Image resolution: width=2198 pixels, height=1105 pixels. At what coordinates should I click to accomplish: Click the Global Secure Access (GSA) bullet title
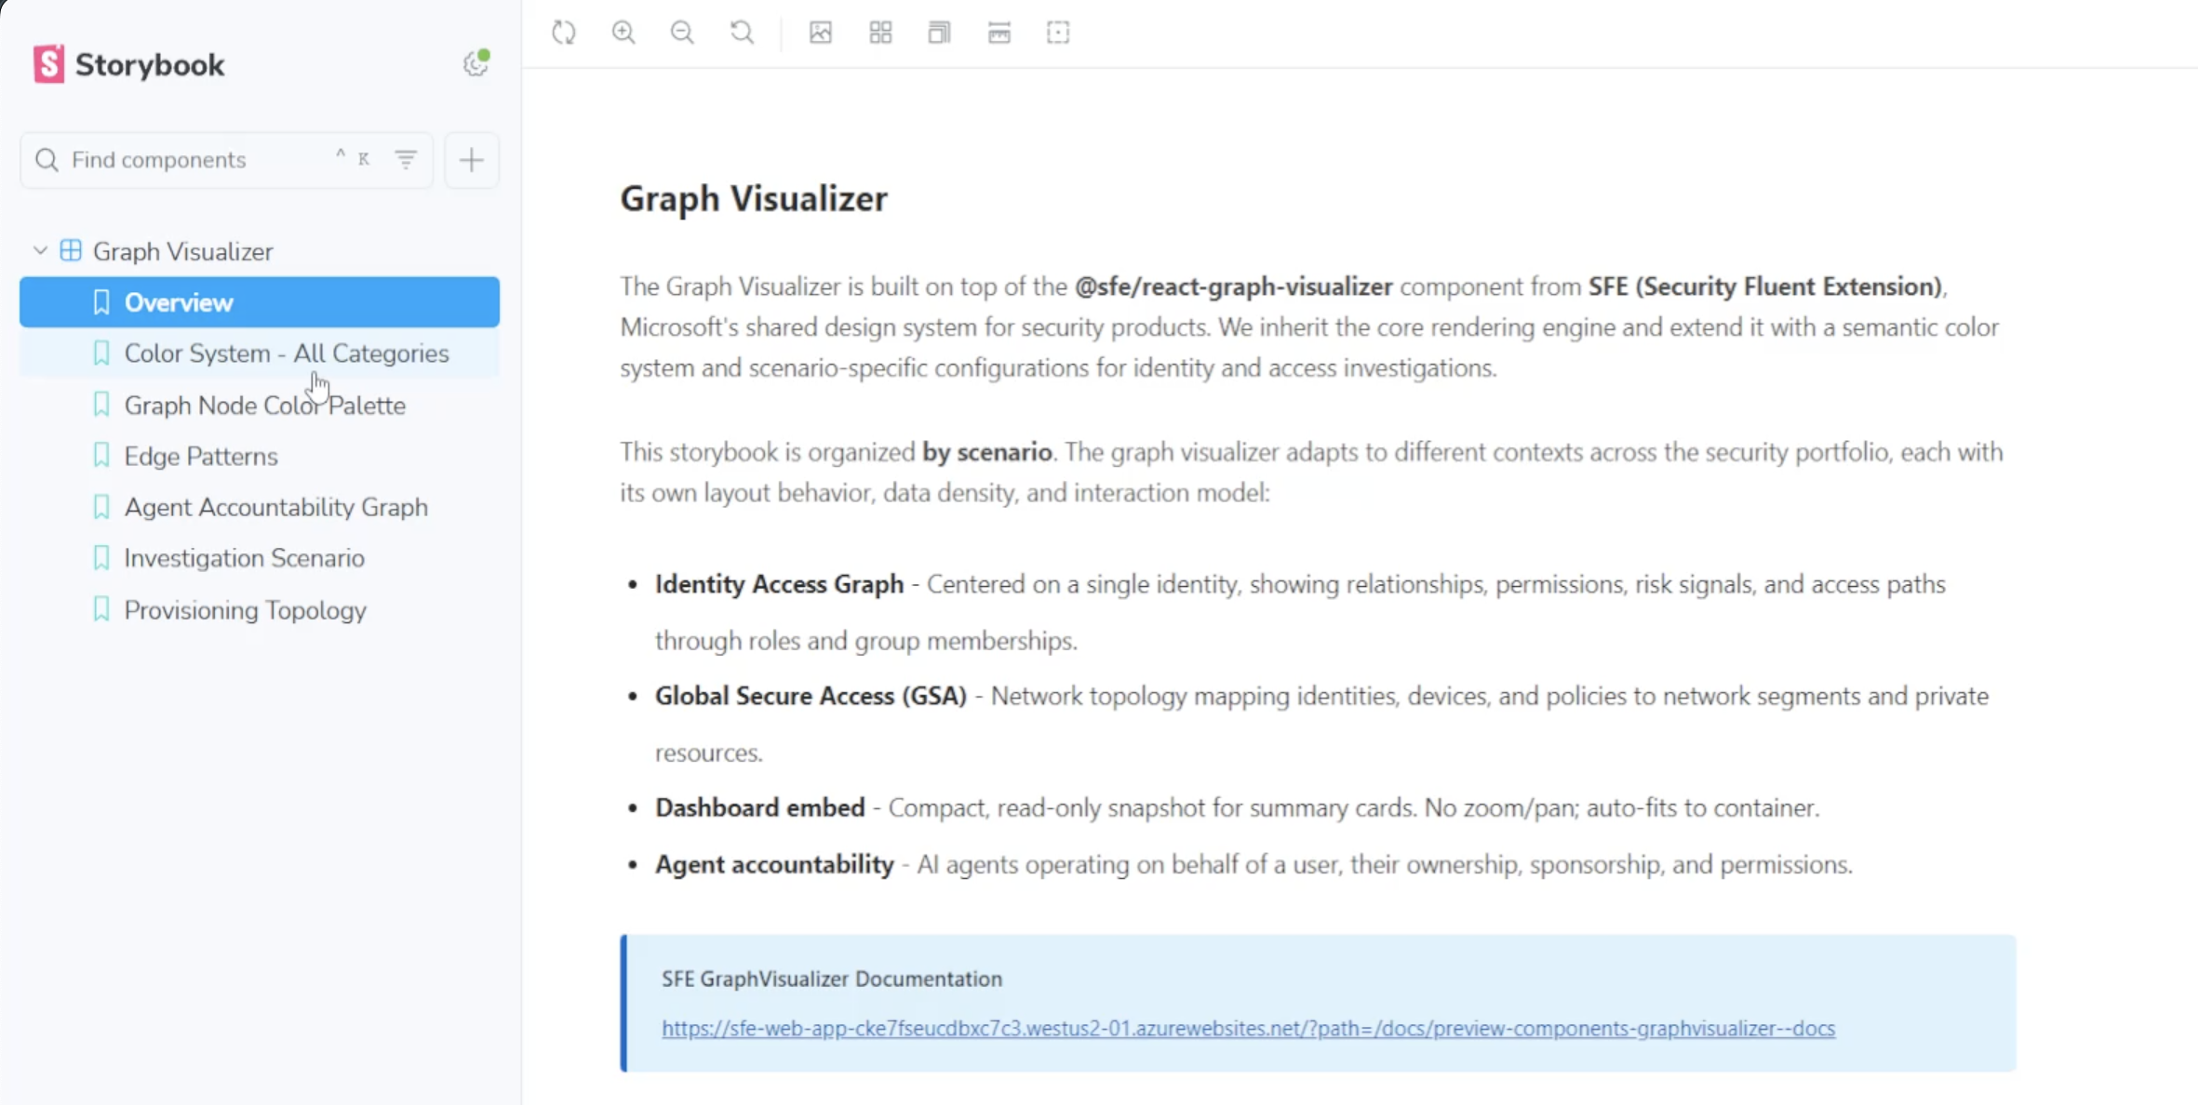(x=811, y=696)
